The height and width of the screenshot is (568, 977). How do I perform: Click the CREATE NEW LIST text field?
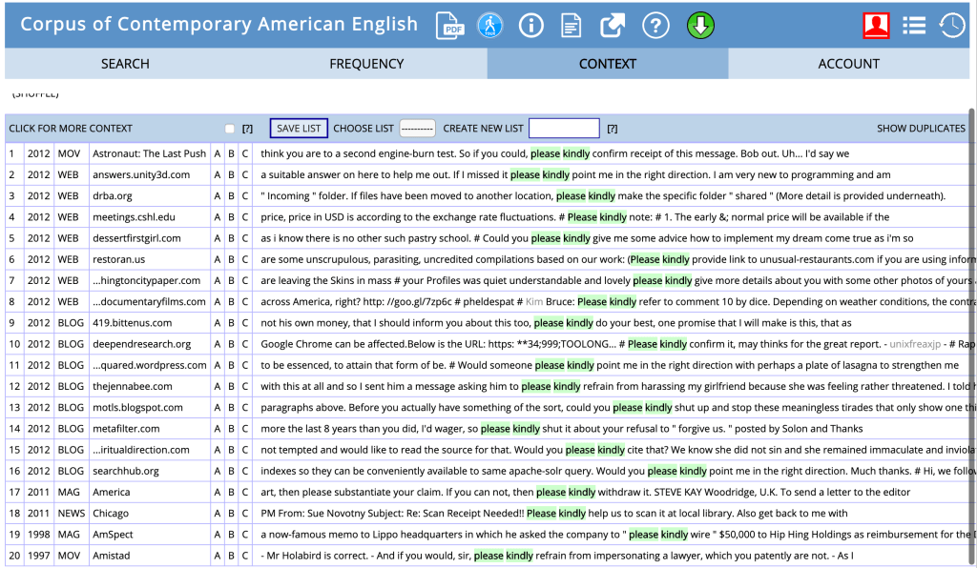click(564, 129)
